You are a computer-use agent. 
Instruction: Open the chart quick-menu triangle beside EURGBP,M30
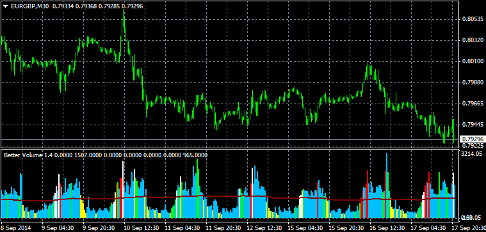pos(5,6)
